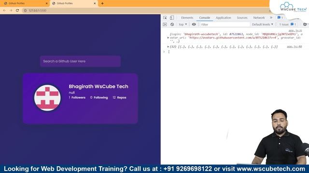Image resolution: width=309 pixels, height=173 pixels.
Task: Open the Default levels dropdown
Action: [x=263, y=25]
